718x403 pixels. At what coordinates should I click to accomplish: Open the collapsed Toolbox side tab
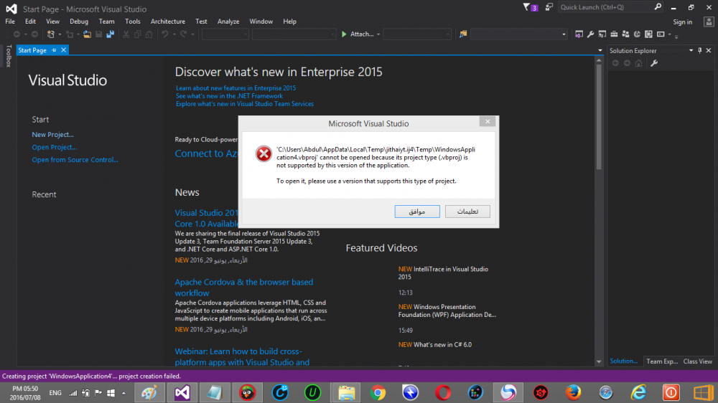(x=8, y=56)
